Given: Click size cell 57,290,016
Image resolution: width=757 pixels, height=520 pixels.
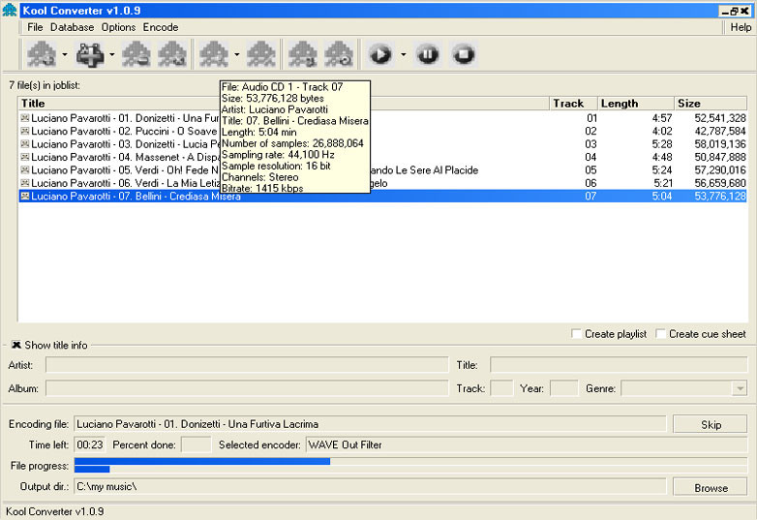Looking at the screenshot, I should click(x=720, y=170).
